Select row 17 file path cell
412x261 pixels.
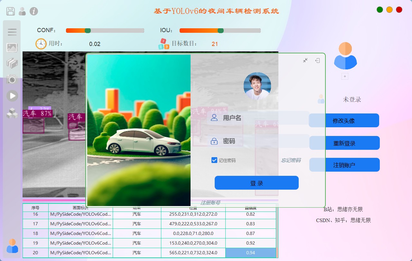pyautogui.click(x=80, y=224)
